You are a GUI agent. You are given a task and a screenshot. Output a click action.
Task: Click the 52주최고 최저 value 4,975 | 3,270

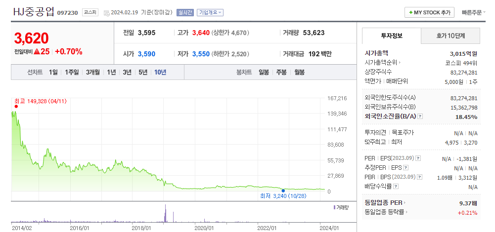[x=461, y=143]
